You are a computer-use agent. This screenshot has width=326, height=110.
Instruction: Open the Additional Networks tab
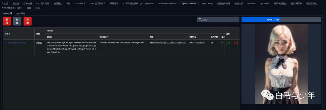click(168, 4)
